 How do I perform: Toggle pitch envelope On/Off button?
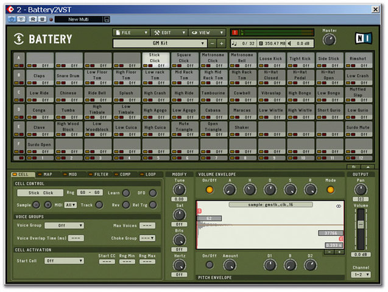(x=210, y=265)
